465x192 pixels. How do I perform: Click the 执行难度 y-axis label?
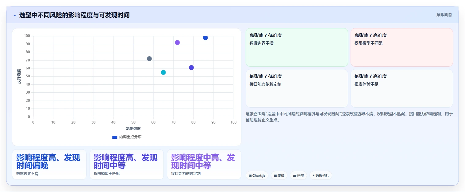pos(19,77)
